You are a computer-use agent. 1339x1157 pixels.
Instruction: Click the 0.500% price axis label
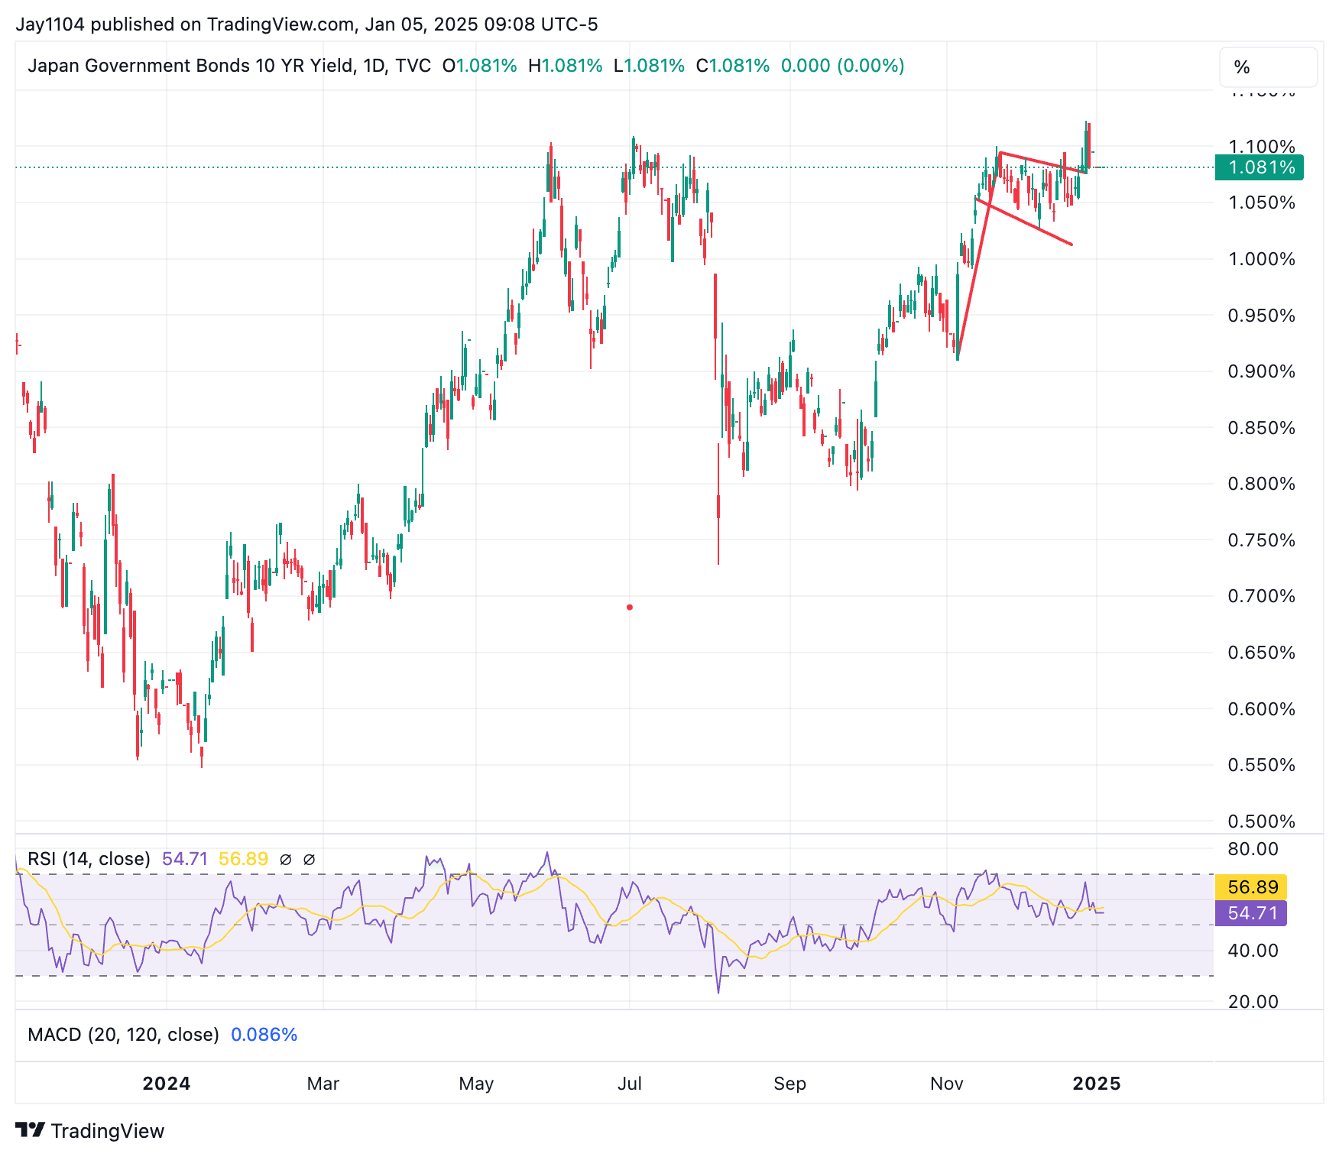coord(1261,822)
